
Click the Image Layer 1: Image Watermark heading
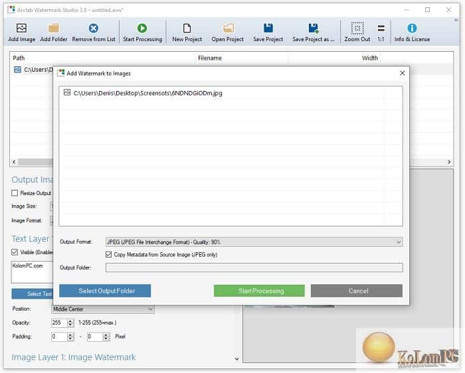pyautogui.click(x=74, y=357)
